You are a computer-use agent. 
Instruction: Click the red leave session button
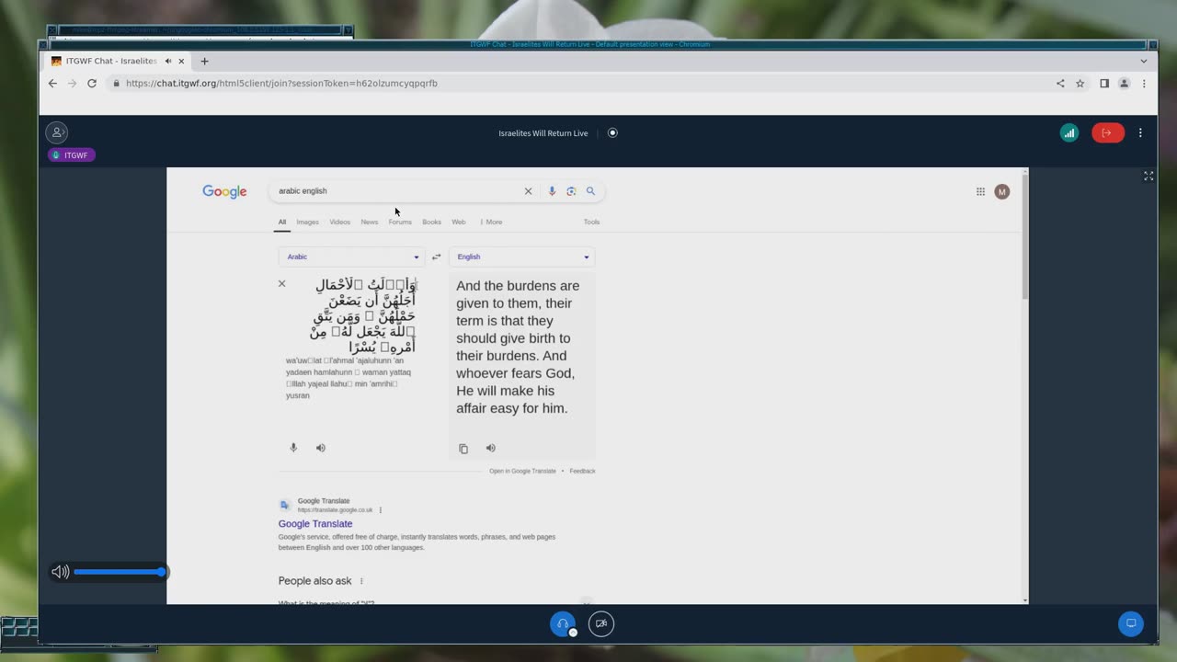(x=1108, y=132)
